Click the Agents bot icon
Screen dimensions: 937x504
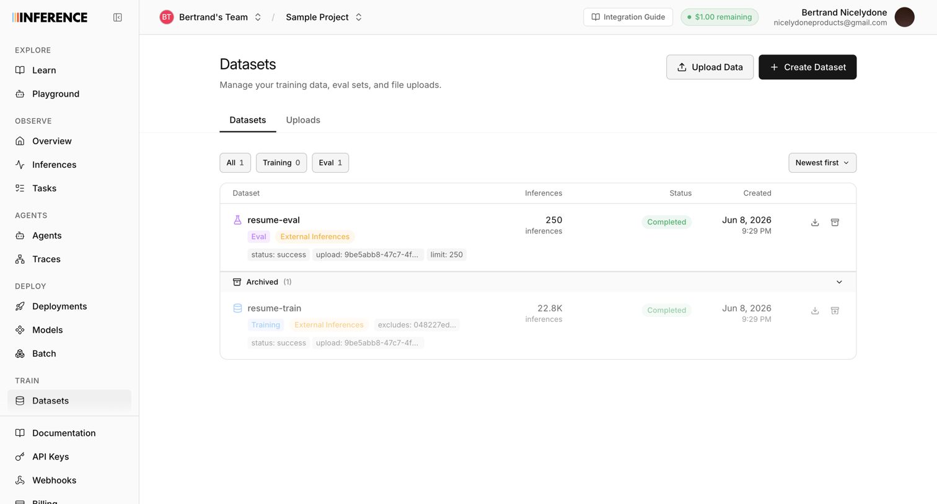click(20, 236)
